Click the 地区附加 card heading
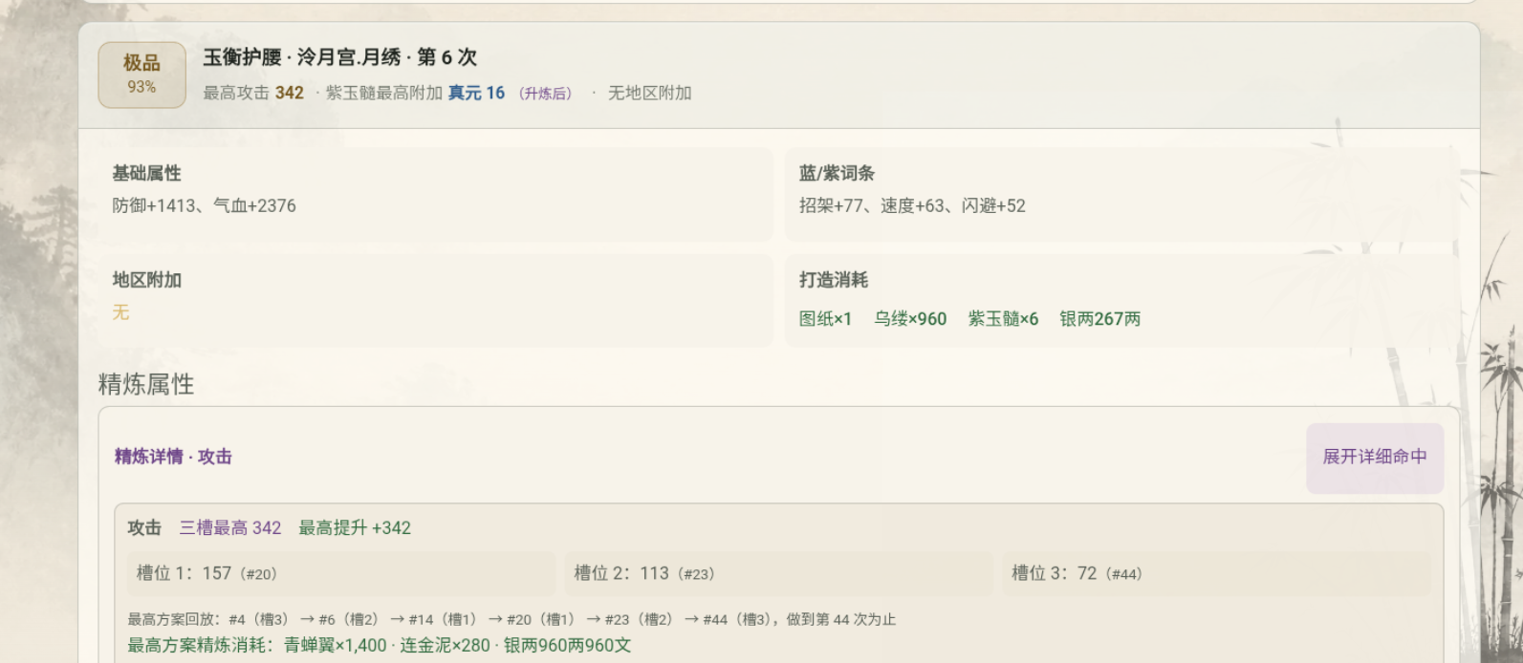This screenshot has height=663, width=1523. point(146,281)
